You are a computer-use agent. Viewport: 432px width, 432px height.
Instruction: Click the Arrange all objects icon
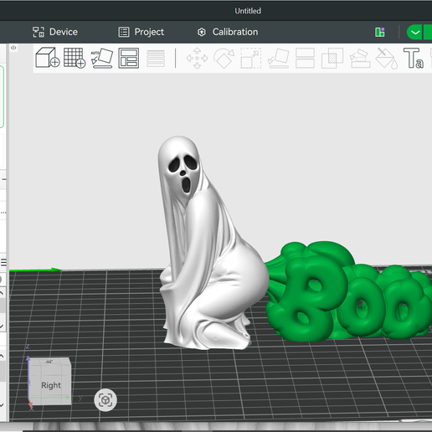pyautogui.click(x=129, y=58)
